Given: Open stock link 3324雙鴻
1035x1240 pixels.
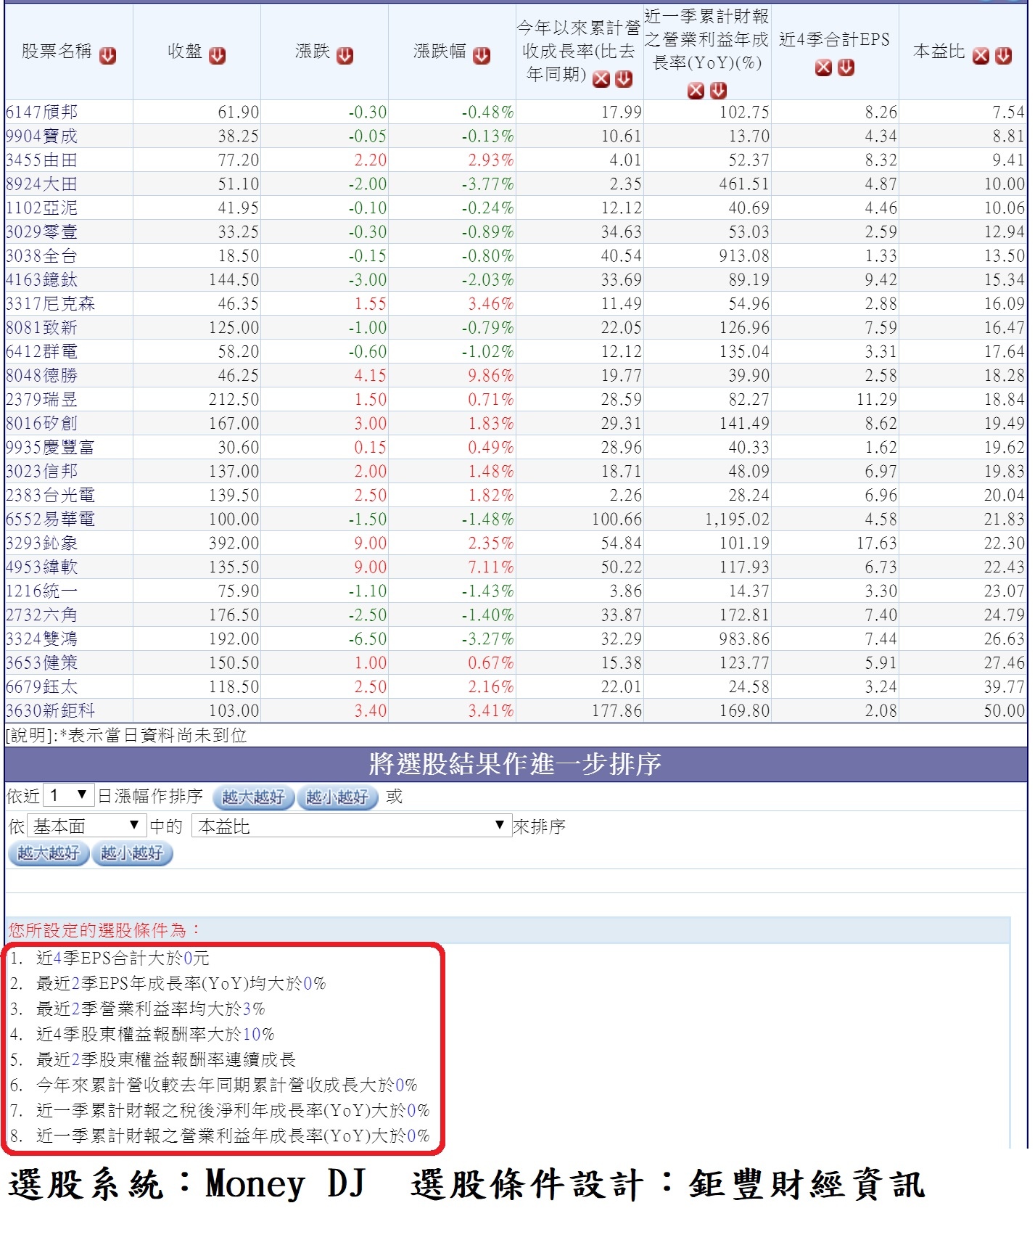Looking at the screenshot, I should [x=41, y=639].
